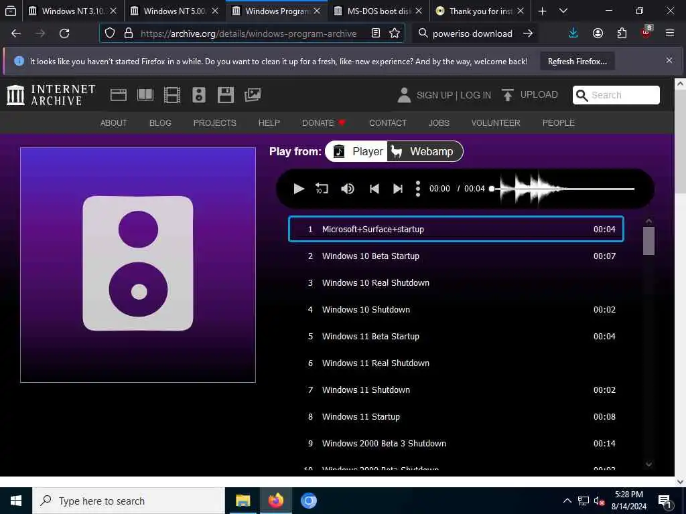Open the Texts book icon
Screen dimensions: 686x514
(145, 95)
